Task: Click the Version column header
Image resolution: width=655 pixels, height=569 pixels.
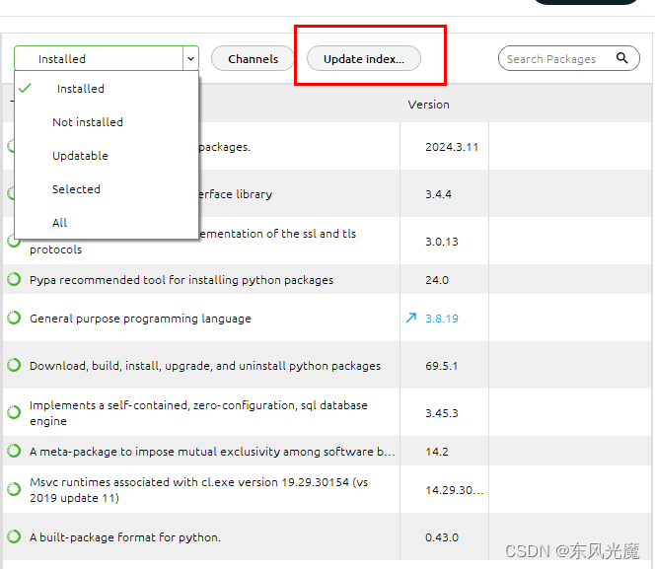Action: 428,105
